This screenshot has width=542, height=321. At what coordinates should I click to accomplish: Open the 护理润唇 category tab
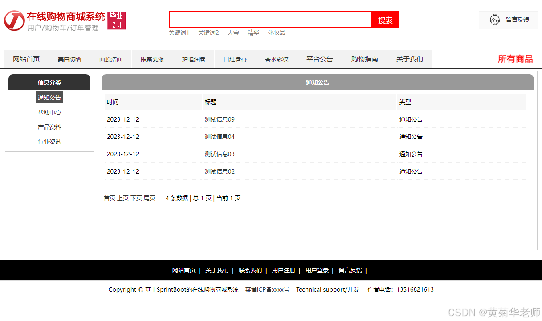click(194, 59)
